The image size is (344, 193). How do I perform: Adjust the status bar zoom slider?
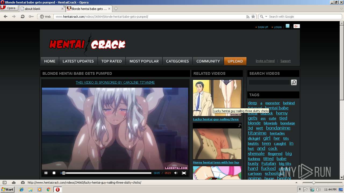click(314, 183)
